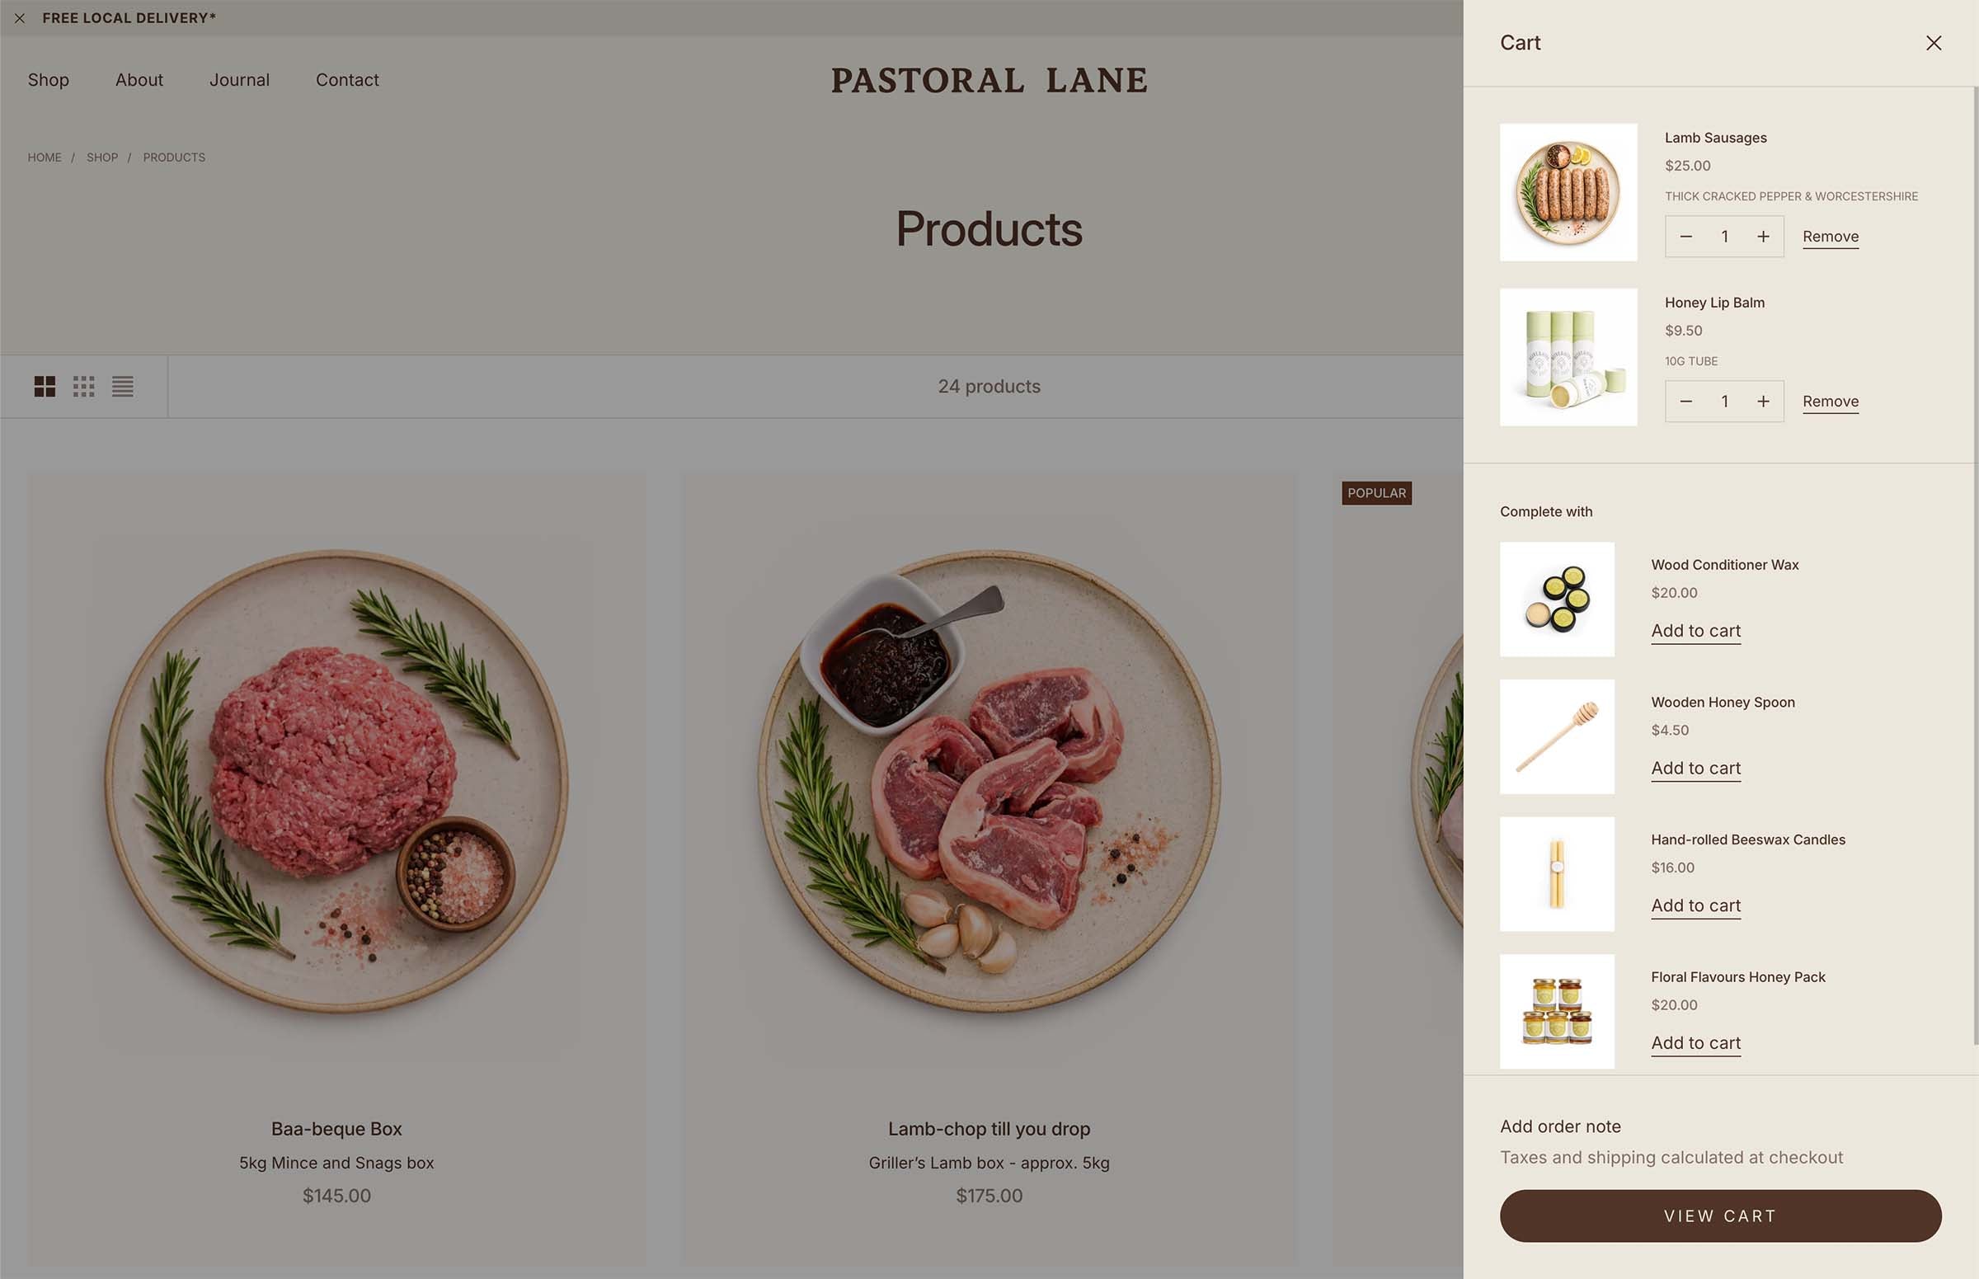Expand the Add order note section
Image resolution: width=1979 pixels, height=1279 pixels.
[1560, 1126]
